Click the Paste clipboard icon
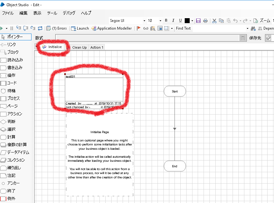274x203 pixels. (x=228, y=21)
